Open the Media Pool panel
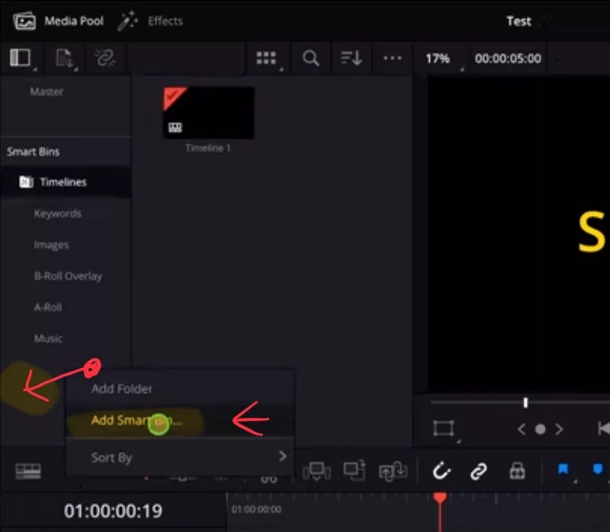This screenshot has width=610, height=532. (58, 21)
